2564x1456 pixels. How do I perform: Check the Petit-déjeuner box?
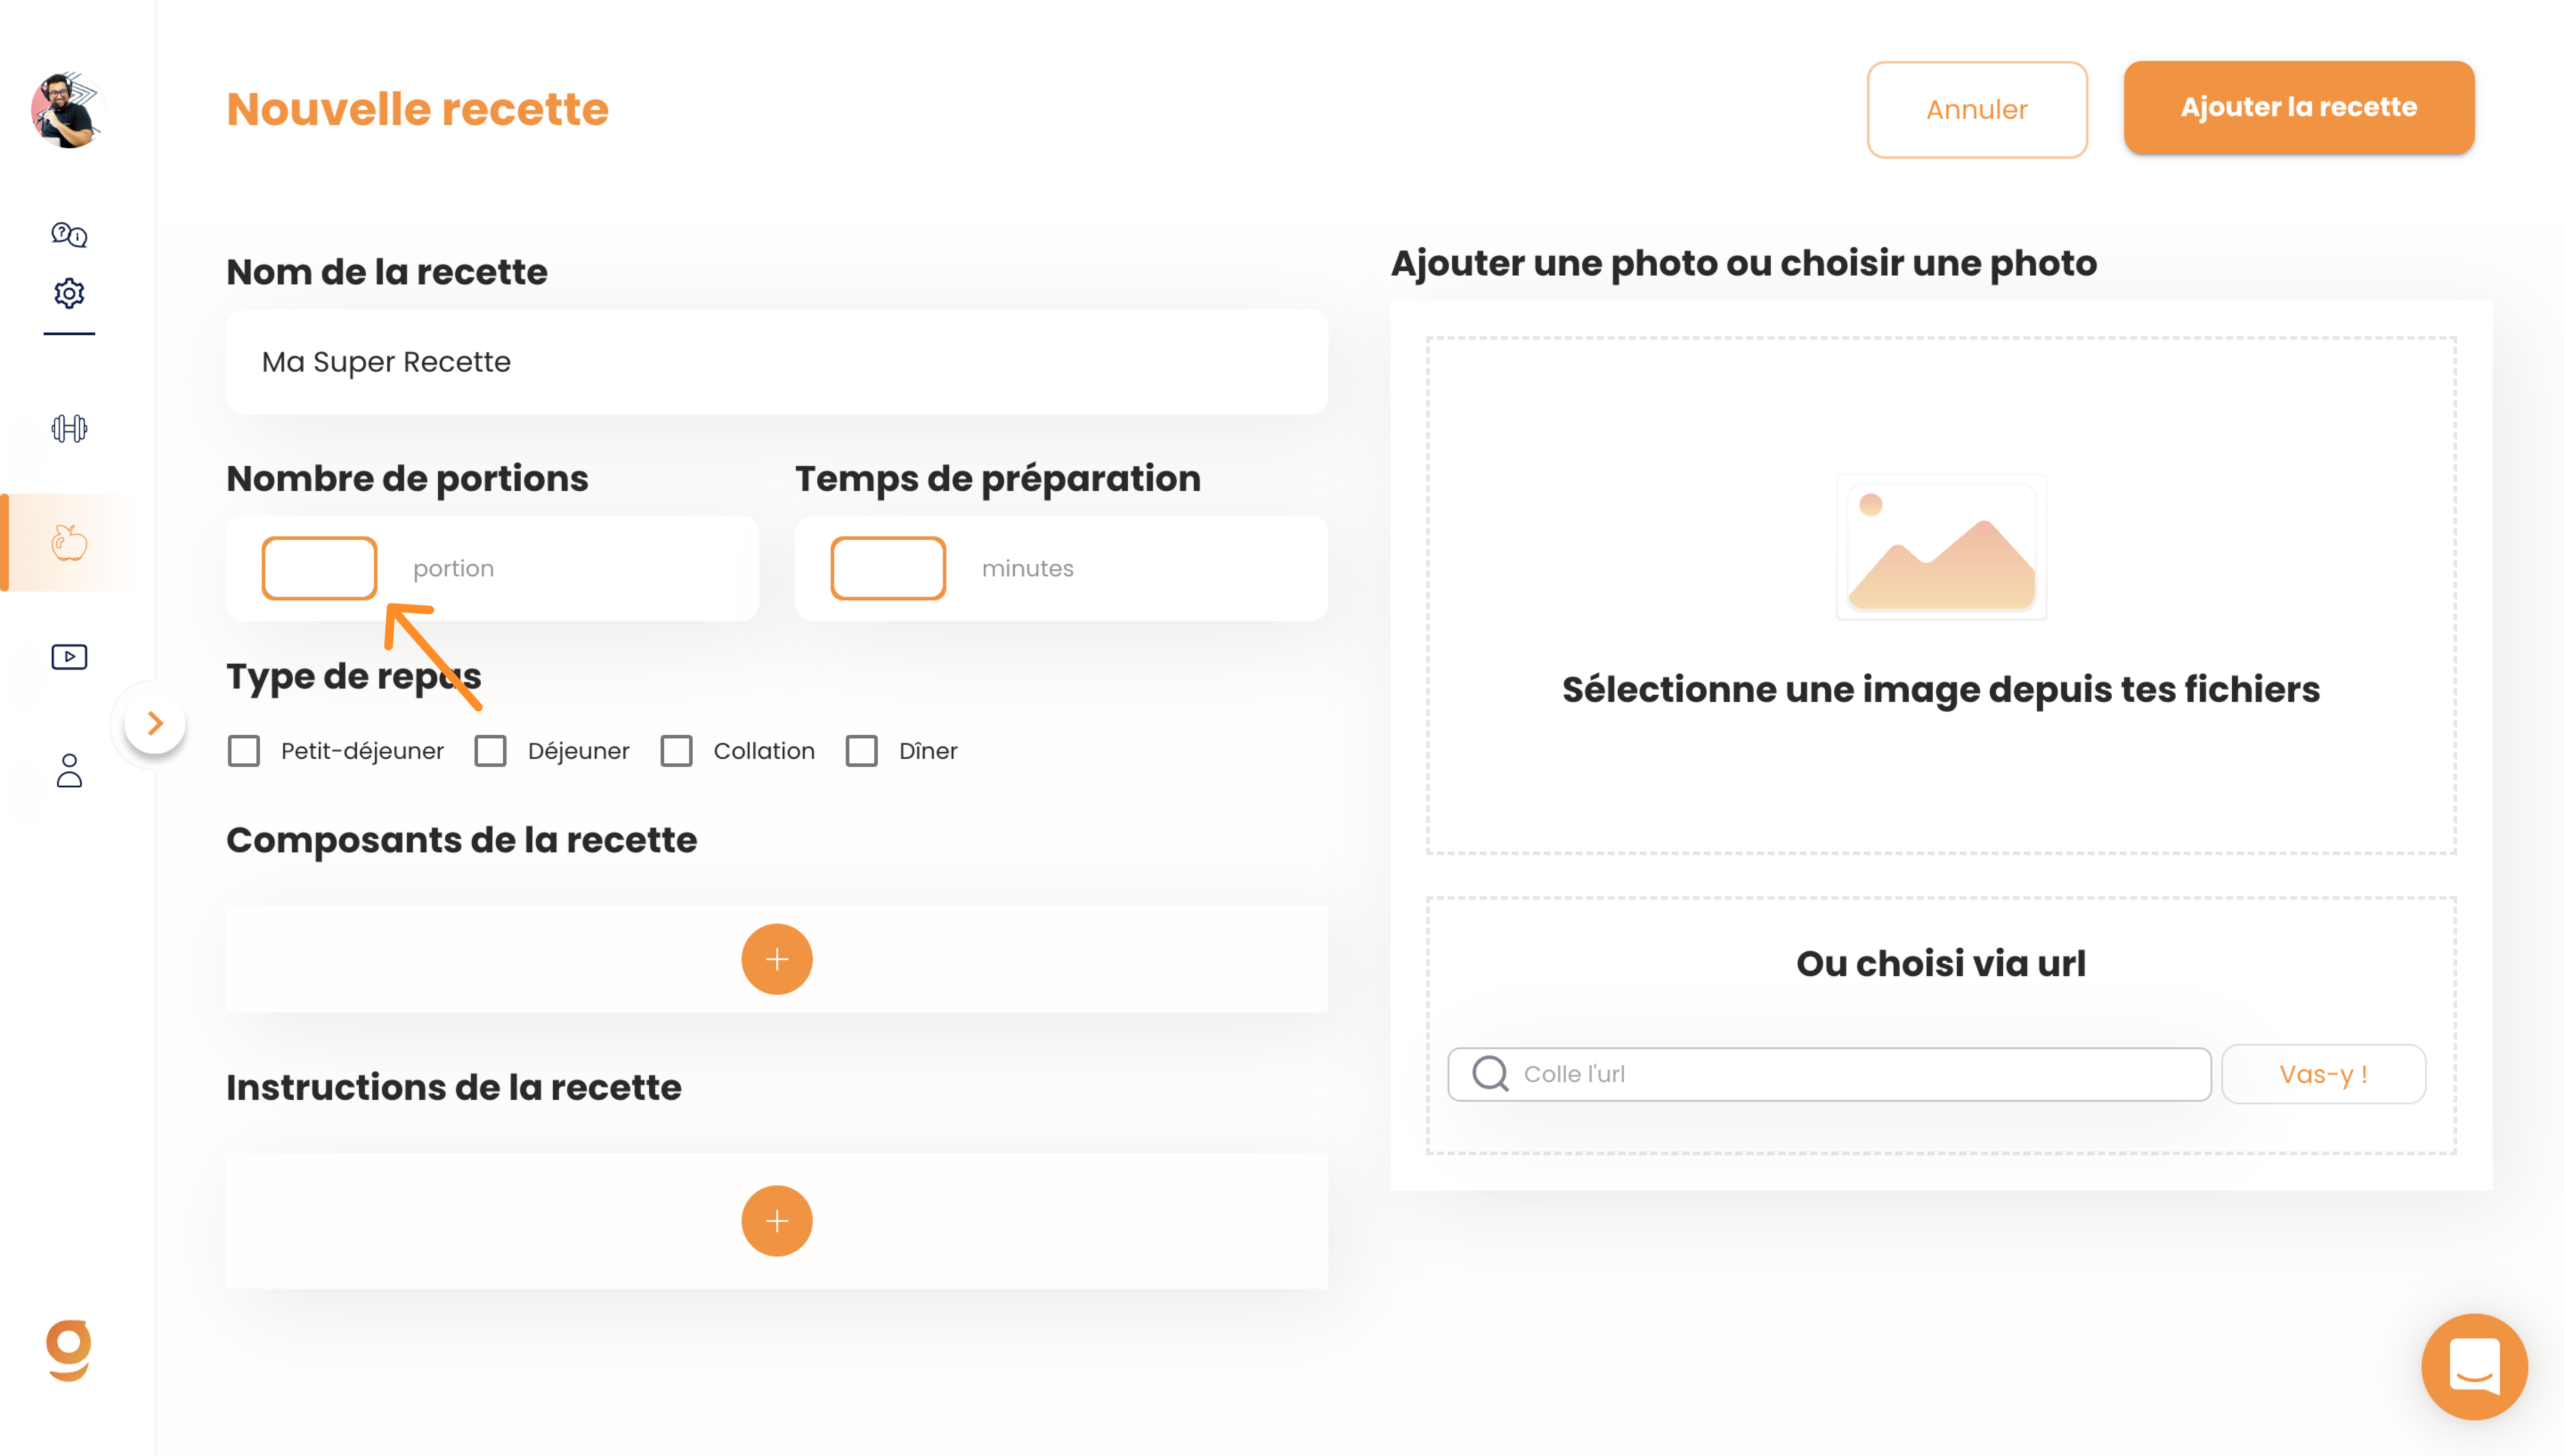(244, 751)
